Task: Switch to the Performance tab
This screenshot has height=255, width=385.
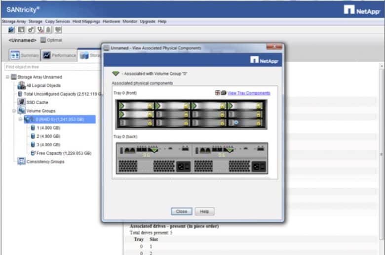Action: pyautogui.click(x=59, y=55)
